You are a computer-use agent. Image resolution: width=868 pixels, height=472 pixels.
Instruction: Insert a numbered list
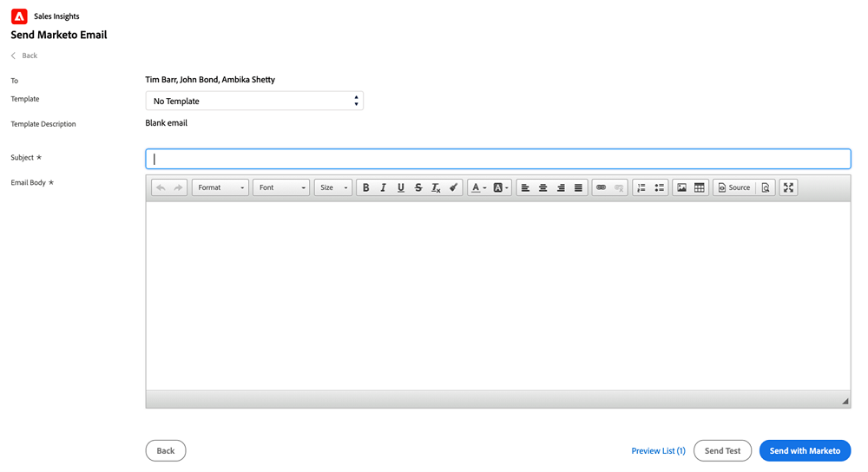click(x=641, y=187)
